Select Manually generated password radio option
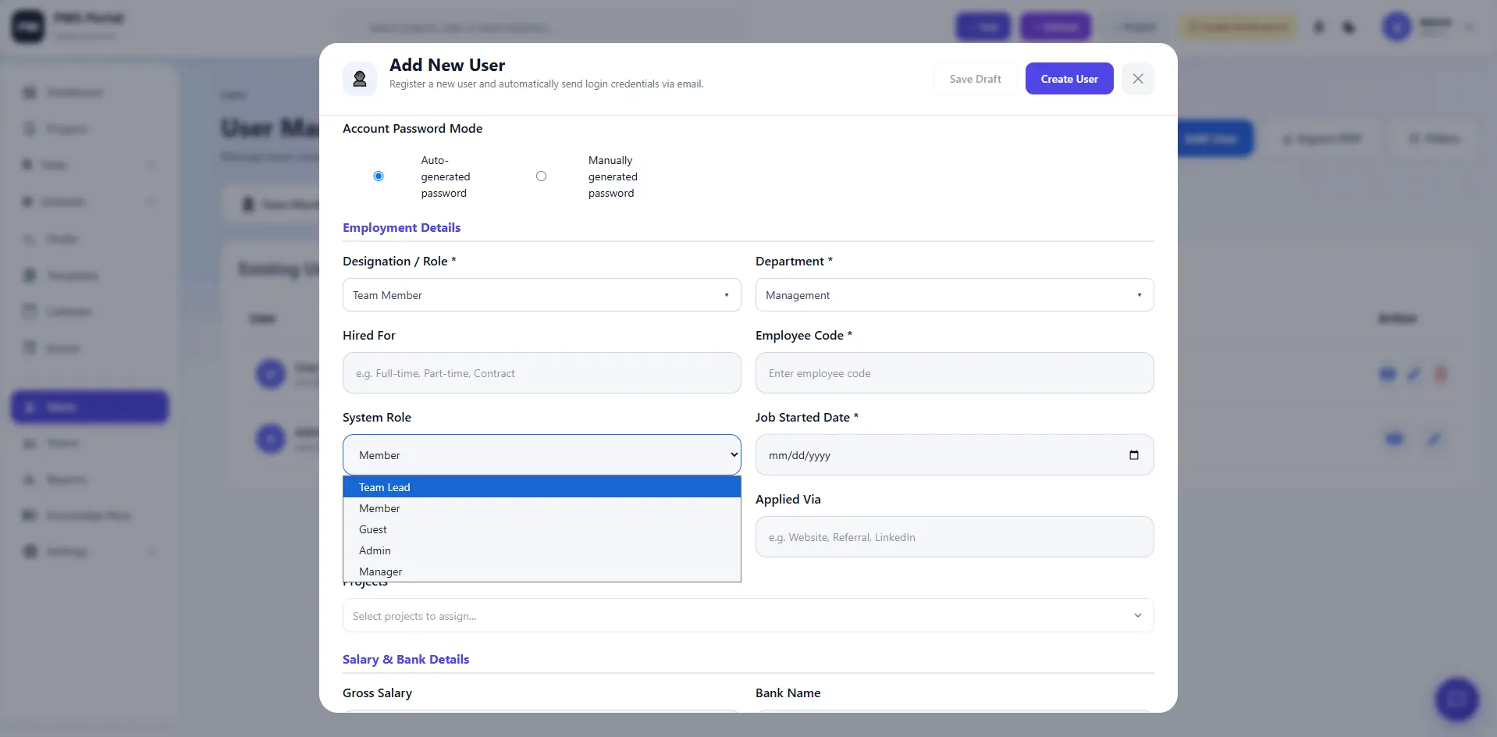The width and height of the screenshot is (1497, 737). pos(541,176)
